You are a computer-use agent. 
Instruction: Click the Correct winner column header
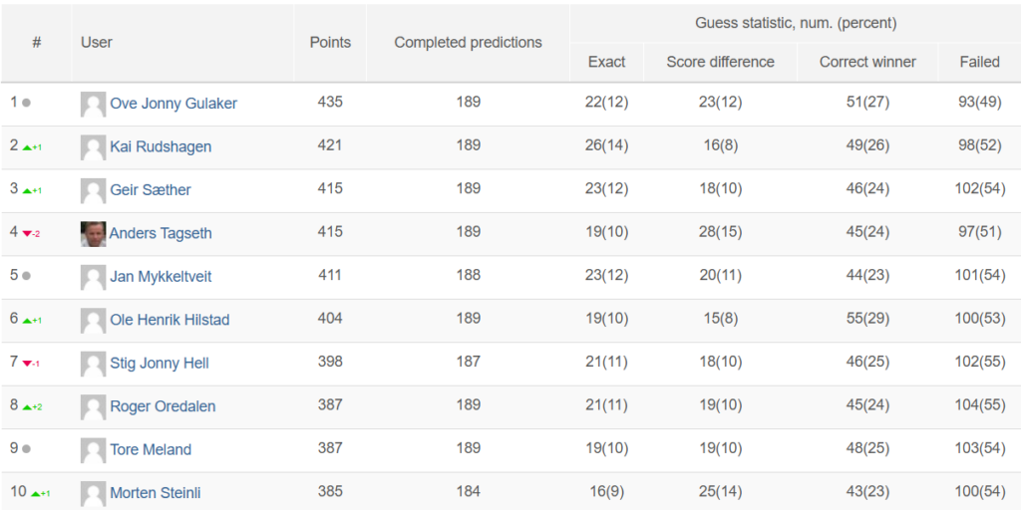coord(867,62)
